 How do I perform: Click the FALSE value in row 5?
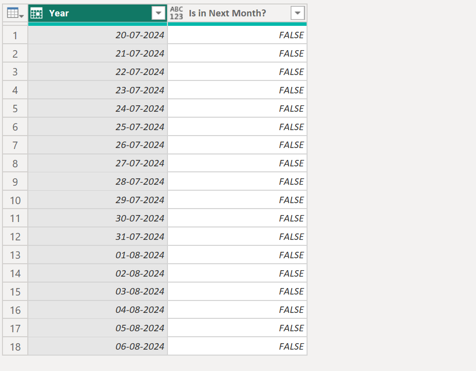238,108
